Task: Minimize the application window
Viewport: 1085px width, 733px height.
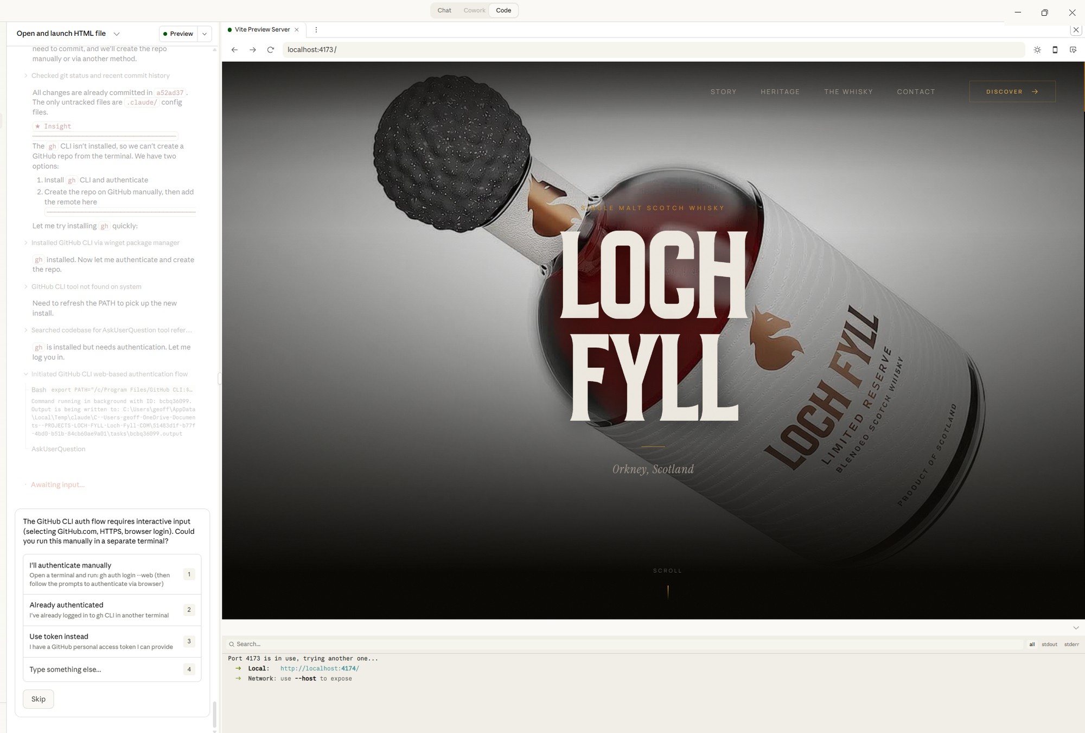Action: 1018,12
